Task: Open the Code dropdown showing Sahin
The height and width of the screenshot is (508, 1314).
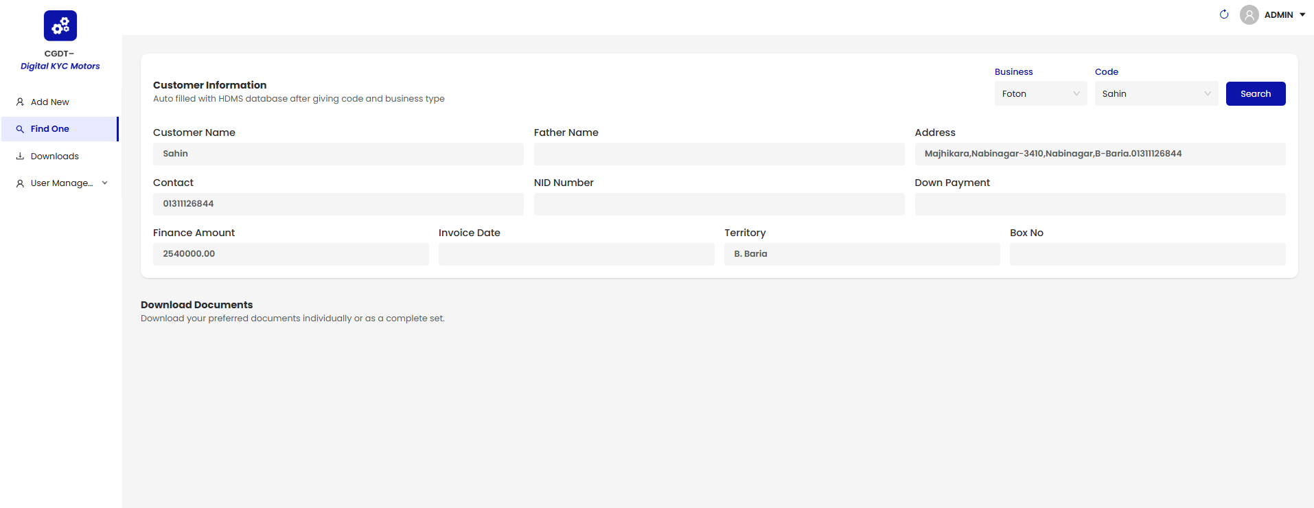Action: pyautogui.click(x=1155, y=94)
